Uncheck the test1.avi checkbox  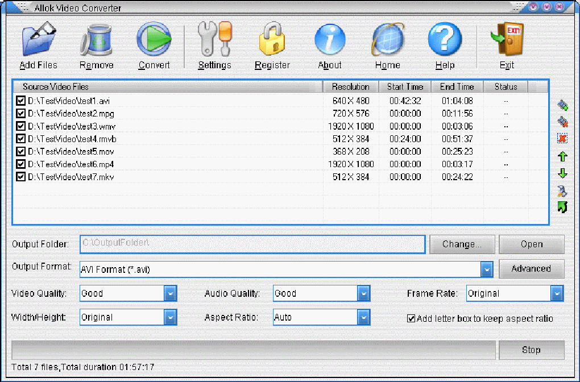pos(20,101)
